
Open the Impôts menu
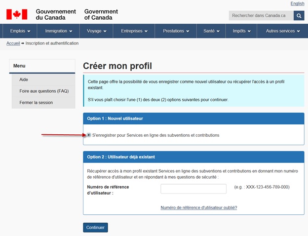pyautogui.click(x=242, y=31)
